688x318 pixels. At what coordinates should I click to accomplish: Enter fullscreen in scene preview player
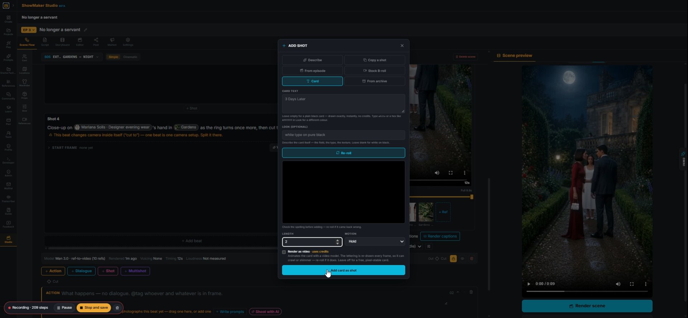point(632,284)
